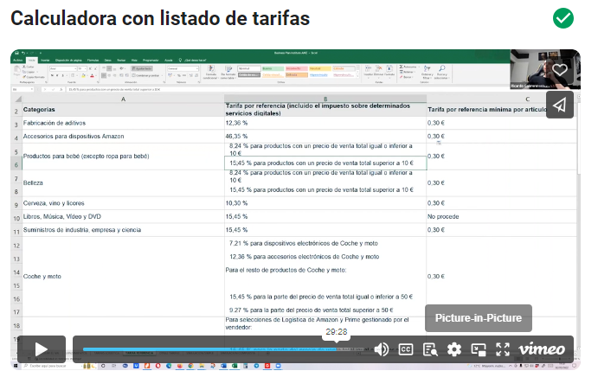Share the video with the paper plane icon
This screenshot has height=390, width=598.
[559, 105]
